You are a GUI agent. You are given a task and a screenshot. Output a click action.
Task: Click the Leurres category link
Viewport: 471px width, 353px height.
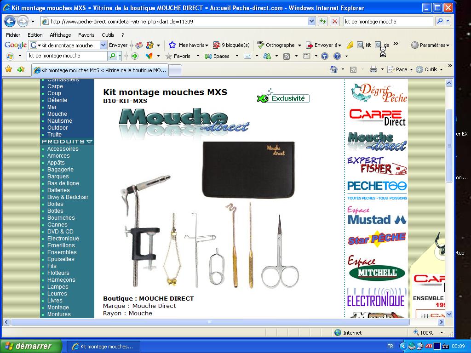pyautogui.click(x=57, y=294)
